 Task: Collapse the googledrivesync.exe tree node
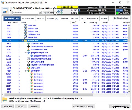(26, 53)
